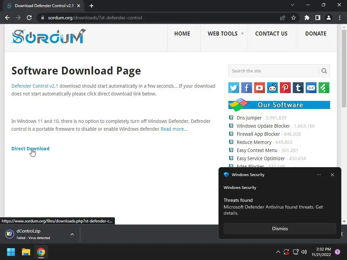
Task: Dismiss the Windows Security notification
Action: [280, 229]
